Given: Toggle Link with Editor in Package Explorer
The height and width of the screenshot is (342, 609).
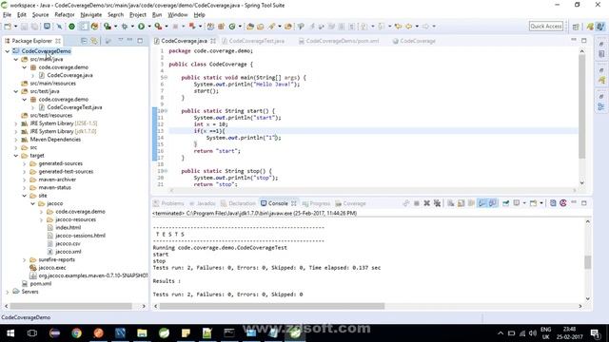Looking at the screenshot, I should coord(94,41).
